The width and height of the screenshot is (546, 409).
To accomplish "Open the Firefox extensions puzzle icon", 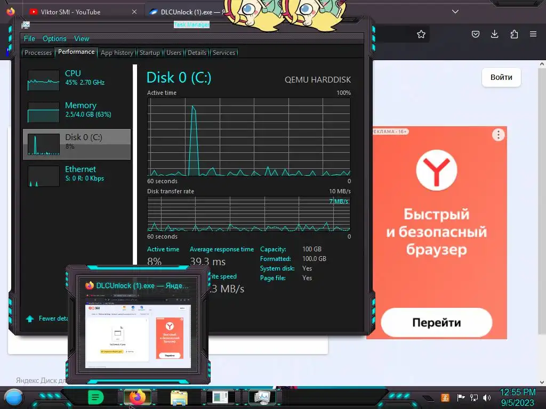I will pos(514,34).
